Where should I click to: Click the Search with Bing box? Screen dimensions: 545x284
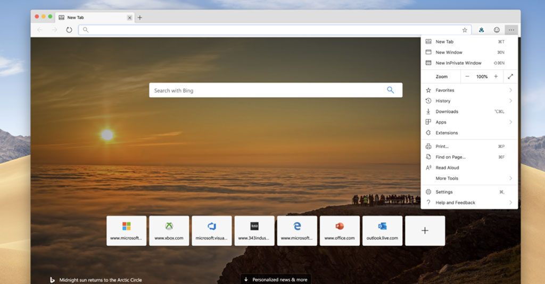click(x=276, y=90)
